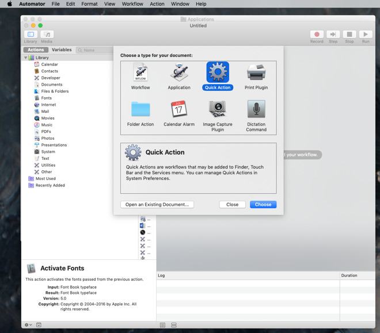Click the Choose button

[263, 205]
